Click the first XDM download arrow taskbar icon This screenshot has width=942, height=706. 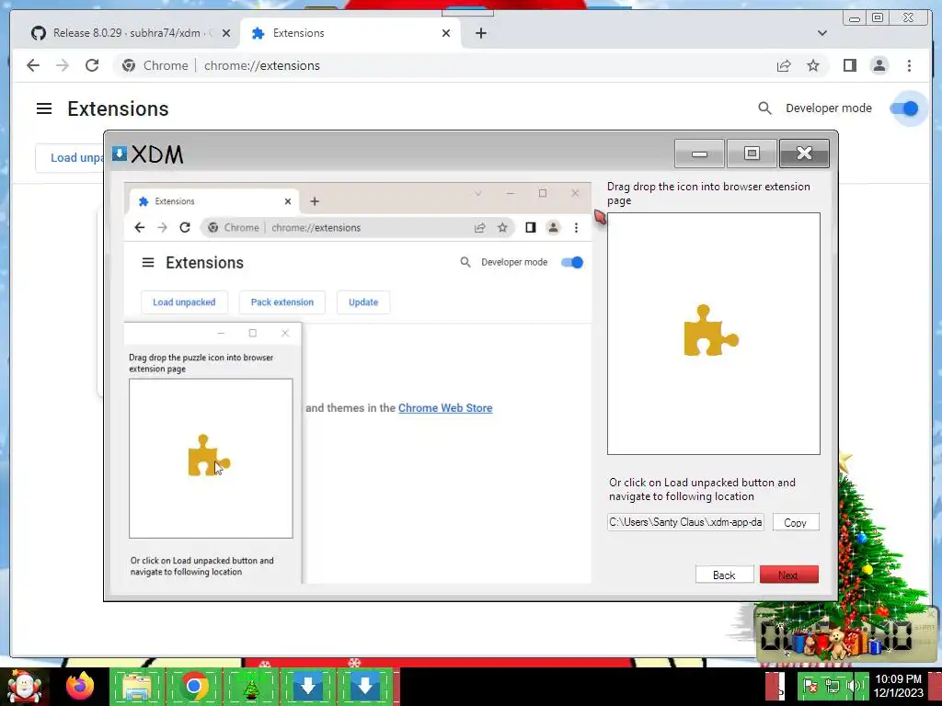pyautogui.click(x=307, y=686)
